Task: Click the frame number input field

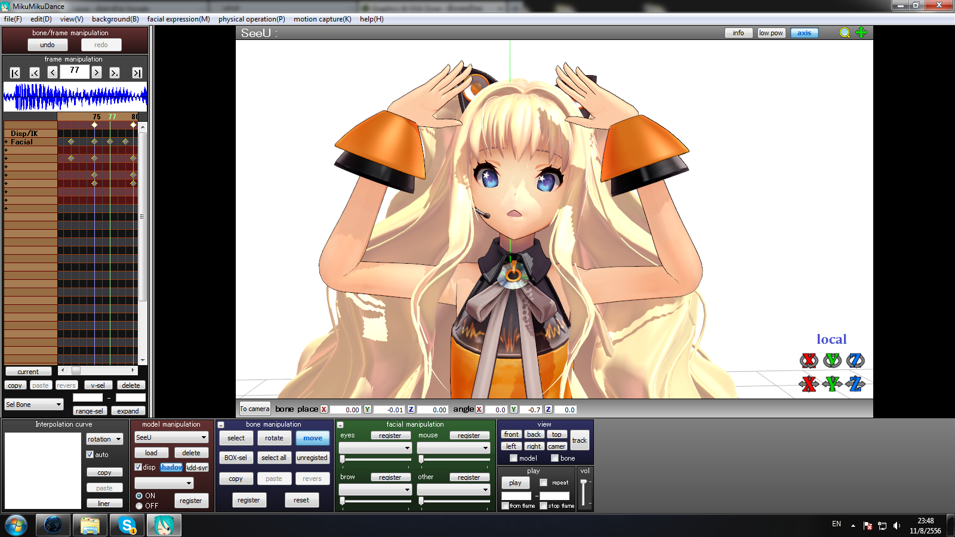Action: coord(75,72)
